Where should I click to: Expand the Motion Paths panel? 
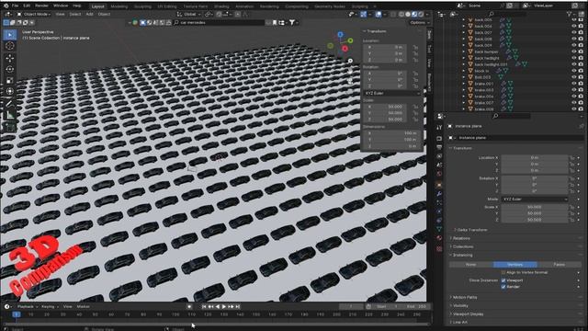465,297
